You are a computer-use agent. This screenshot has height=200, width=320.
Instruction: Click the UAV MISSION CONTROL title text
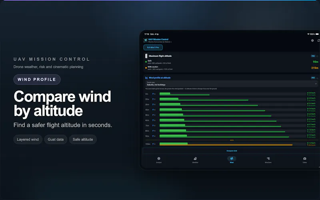[52, 59]
